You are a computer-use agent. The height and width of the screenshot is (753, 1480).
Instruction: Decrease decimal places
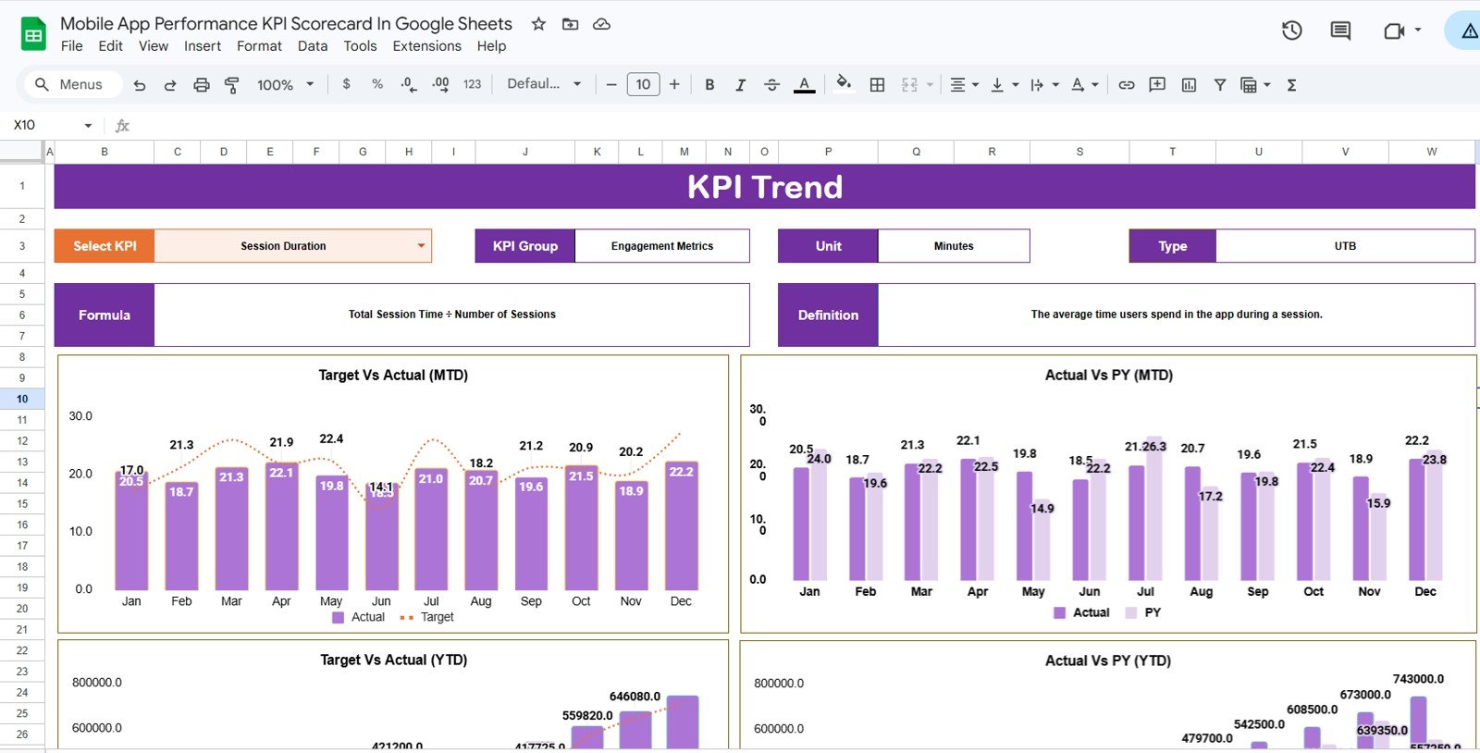pyautogui.click(x=408, y=84)
